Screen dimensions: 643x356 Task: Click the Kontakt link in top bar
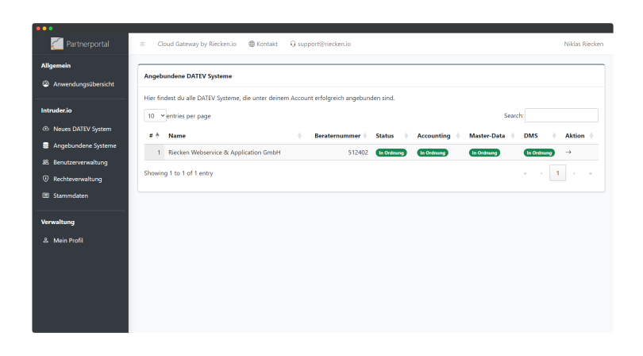click(x=263, y=44)
